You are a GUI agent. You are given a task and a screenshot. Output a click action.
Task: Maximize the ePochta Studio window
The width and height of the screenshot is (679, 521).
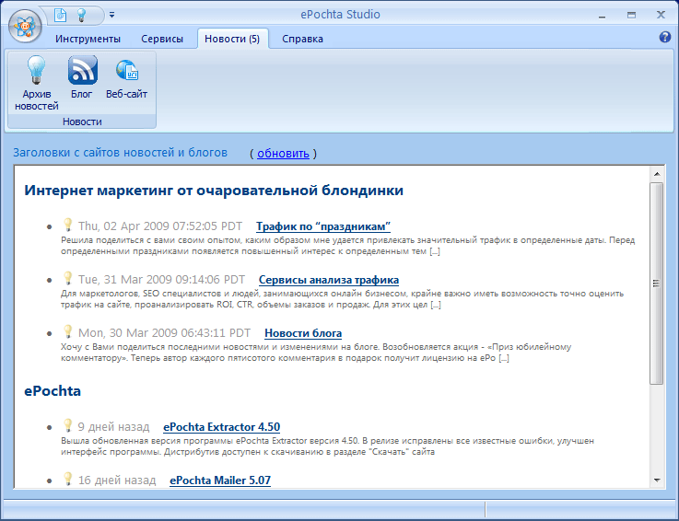tap(631, 15)
